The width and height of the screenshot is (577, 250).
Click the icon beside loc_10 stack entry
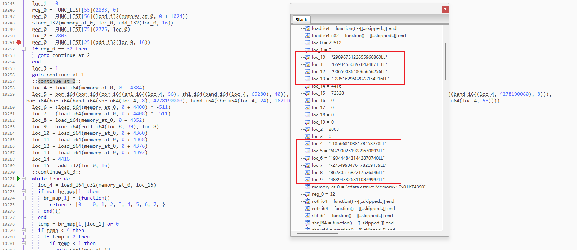point(307,57)
